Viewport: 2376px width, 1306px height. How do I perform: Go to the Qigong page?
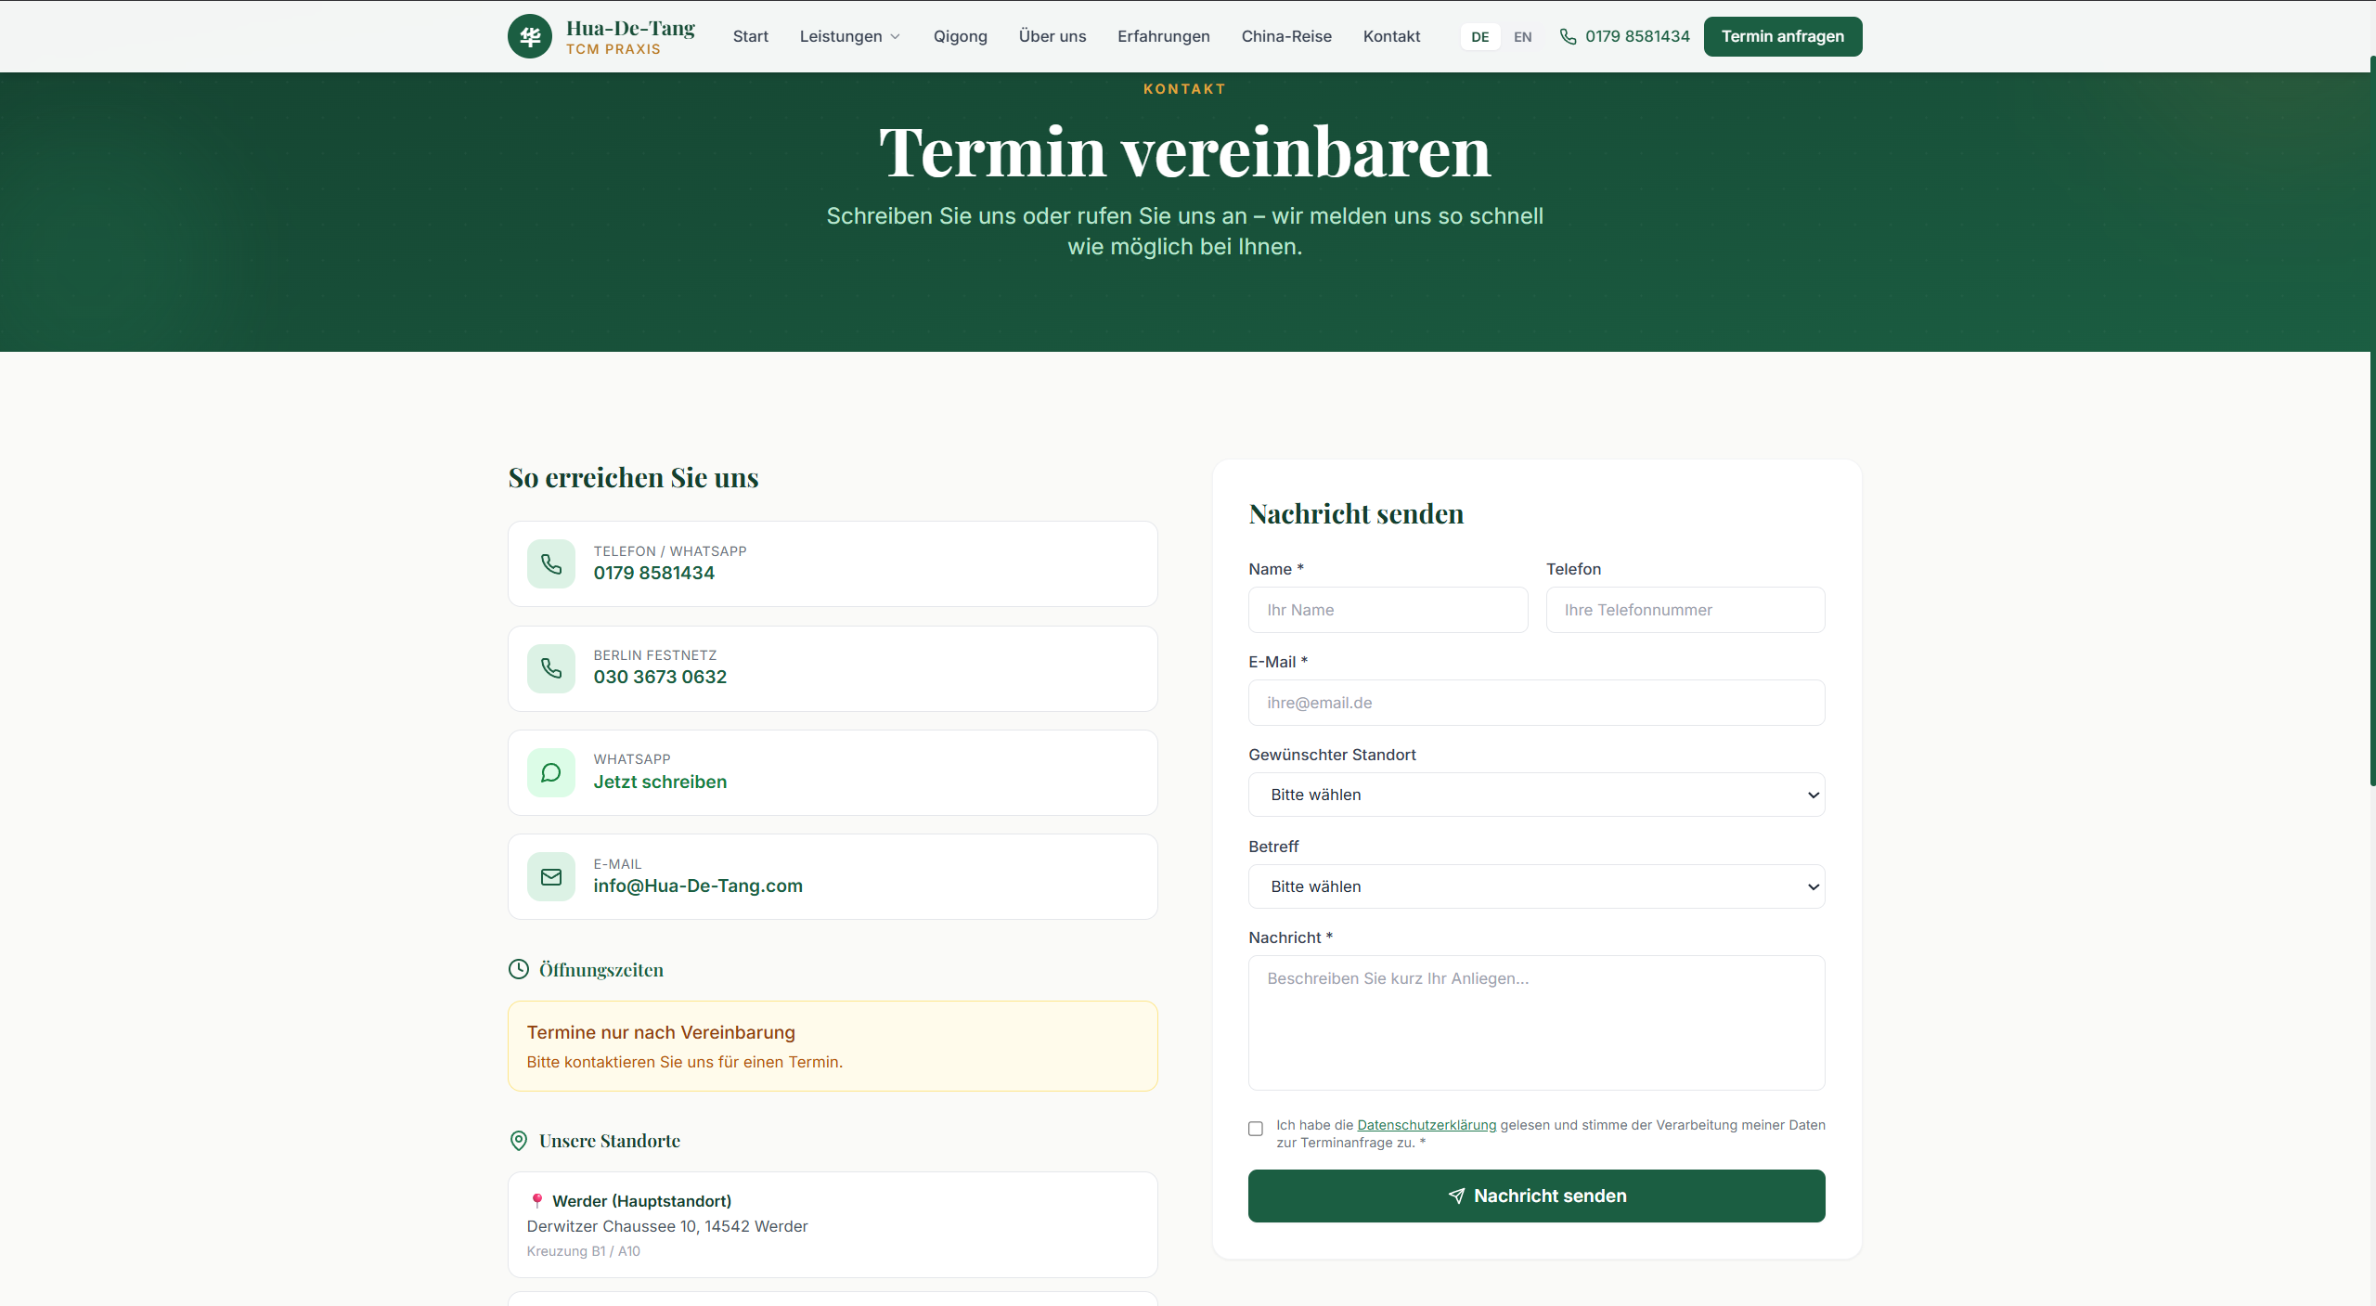(x=960, y=36)
